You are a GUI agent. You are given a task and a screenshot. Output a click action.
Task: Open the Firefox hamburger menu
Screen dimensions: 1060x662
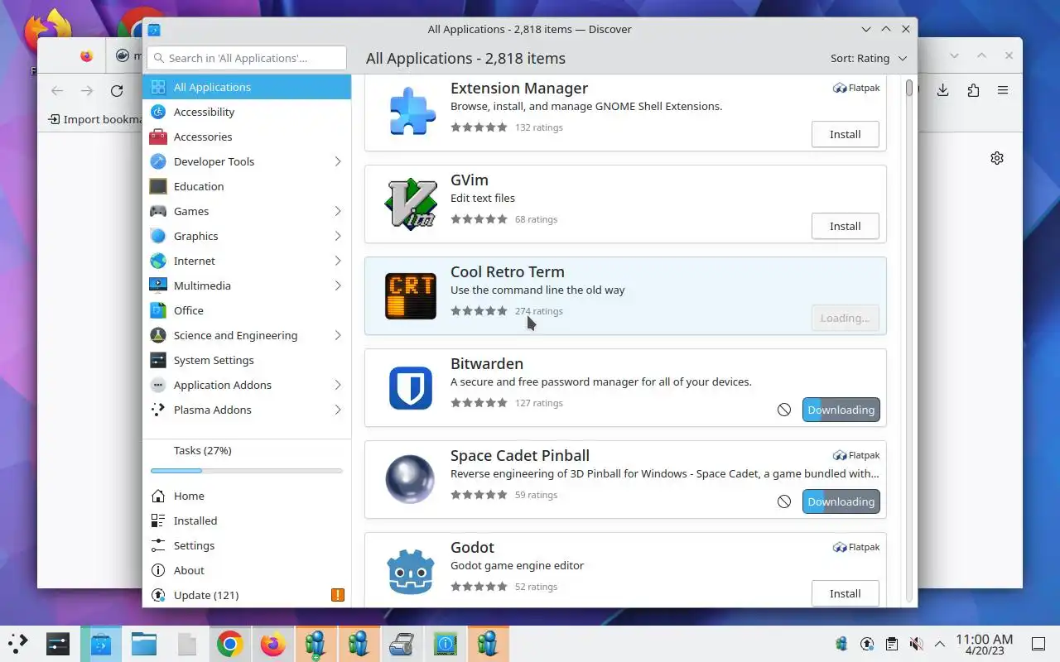tap(1003, 90)
